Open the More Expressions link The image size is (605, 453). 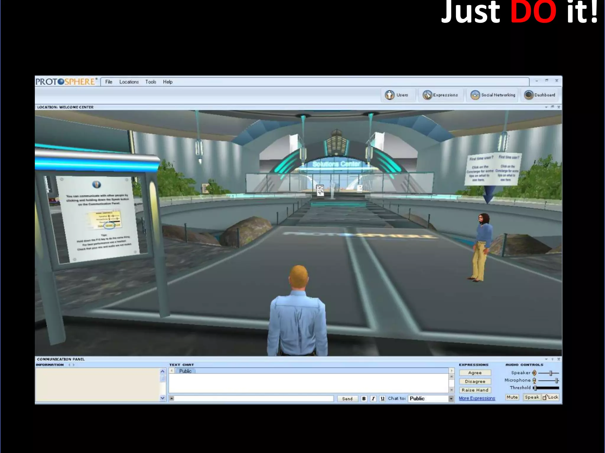477,398
